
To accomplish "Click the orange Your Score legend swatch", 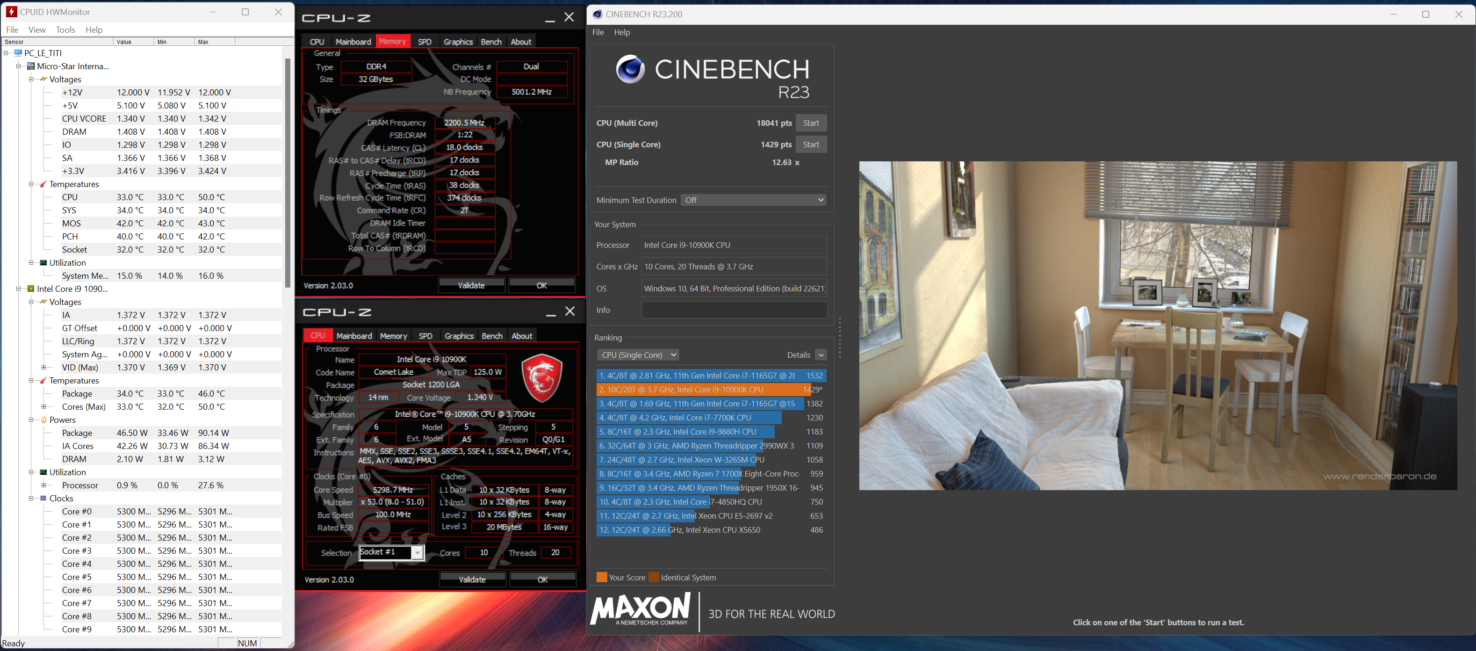I will tap(602, 577).
